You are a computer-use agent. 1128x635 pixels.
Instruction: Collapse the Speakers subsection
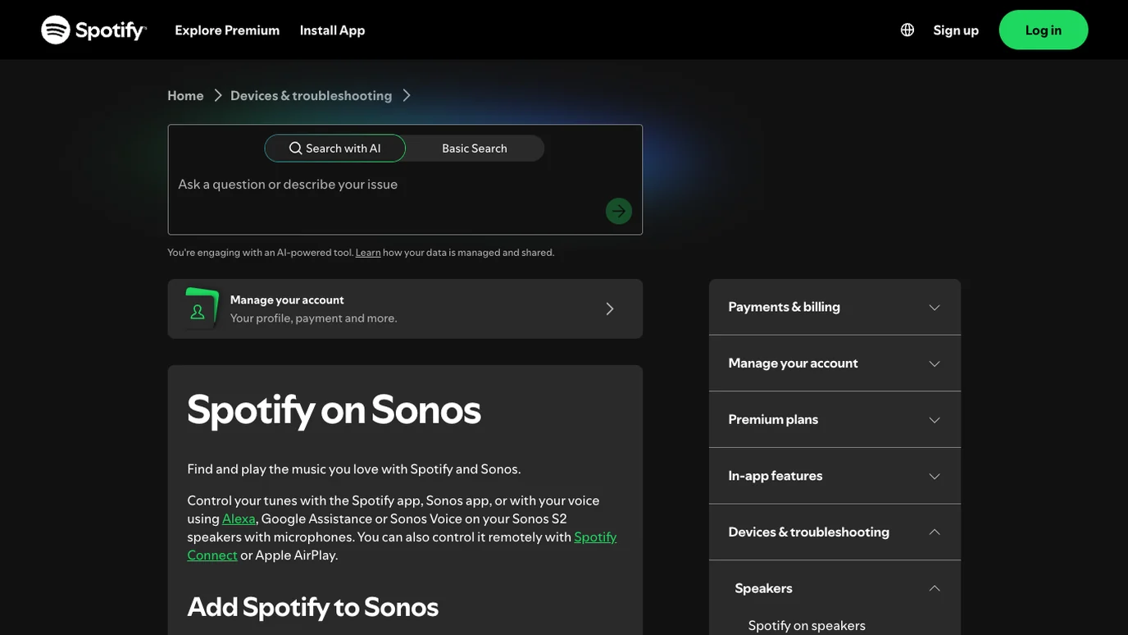point(835,588)
